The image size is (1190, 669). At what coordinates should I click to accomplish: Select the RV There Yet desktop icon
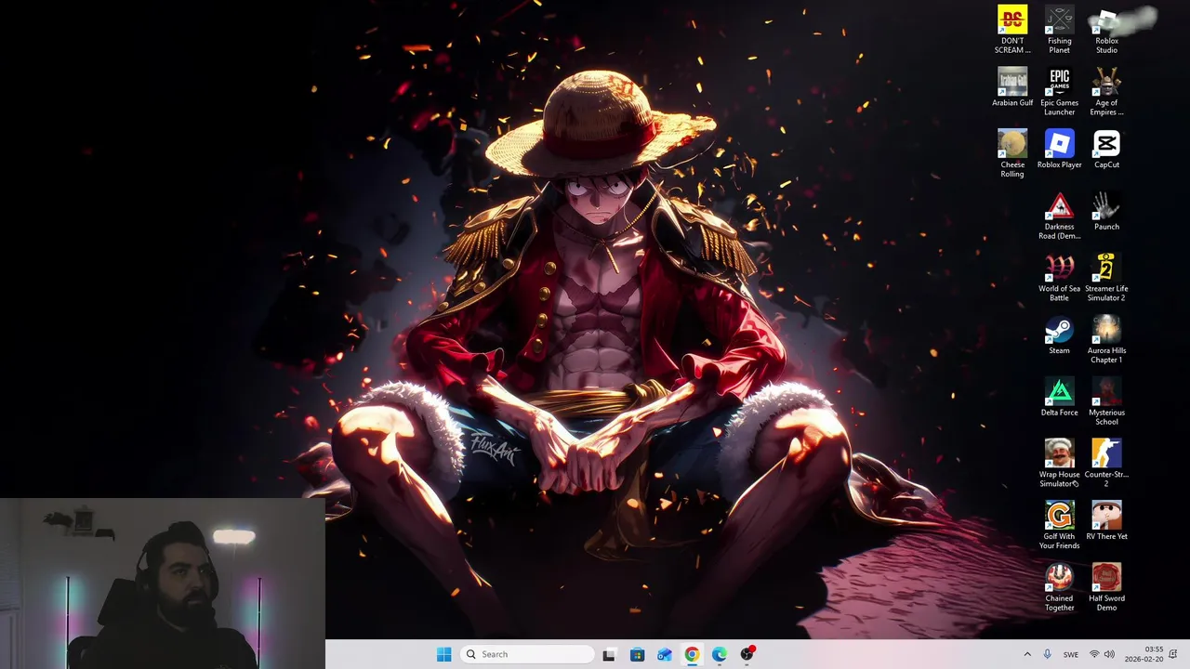tap(1106, 520)
